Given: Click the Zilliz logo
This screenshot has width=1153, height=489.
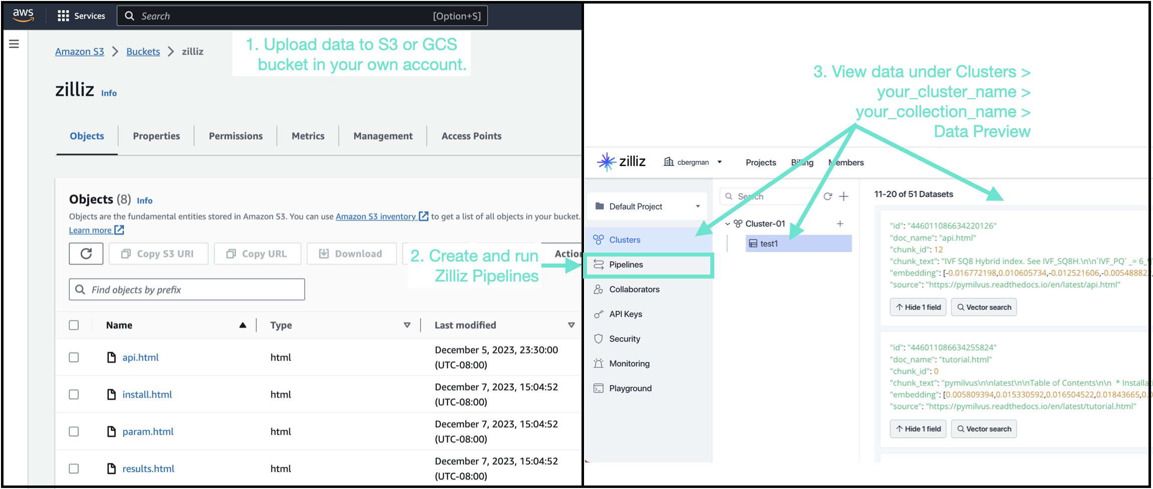Looking at the screenshot, I should tap(621, 162).
